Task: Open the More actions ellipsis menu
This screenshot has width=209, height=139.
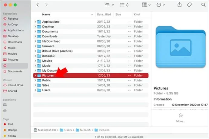Action: pyautogui.click(x=161, y=5)
